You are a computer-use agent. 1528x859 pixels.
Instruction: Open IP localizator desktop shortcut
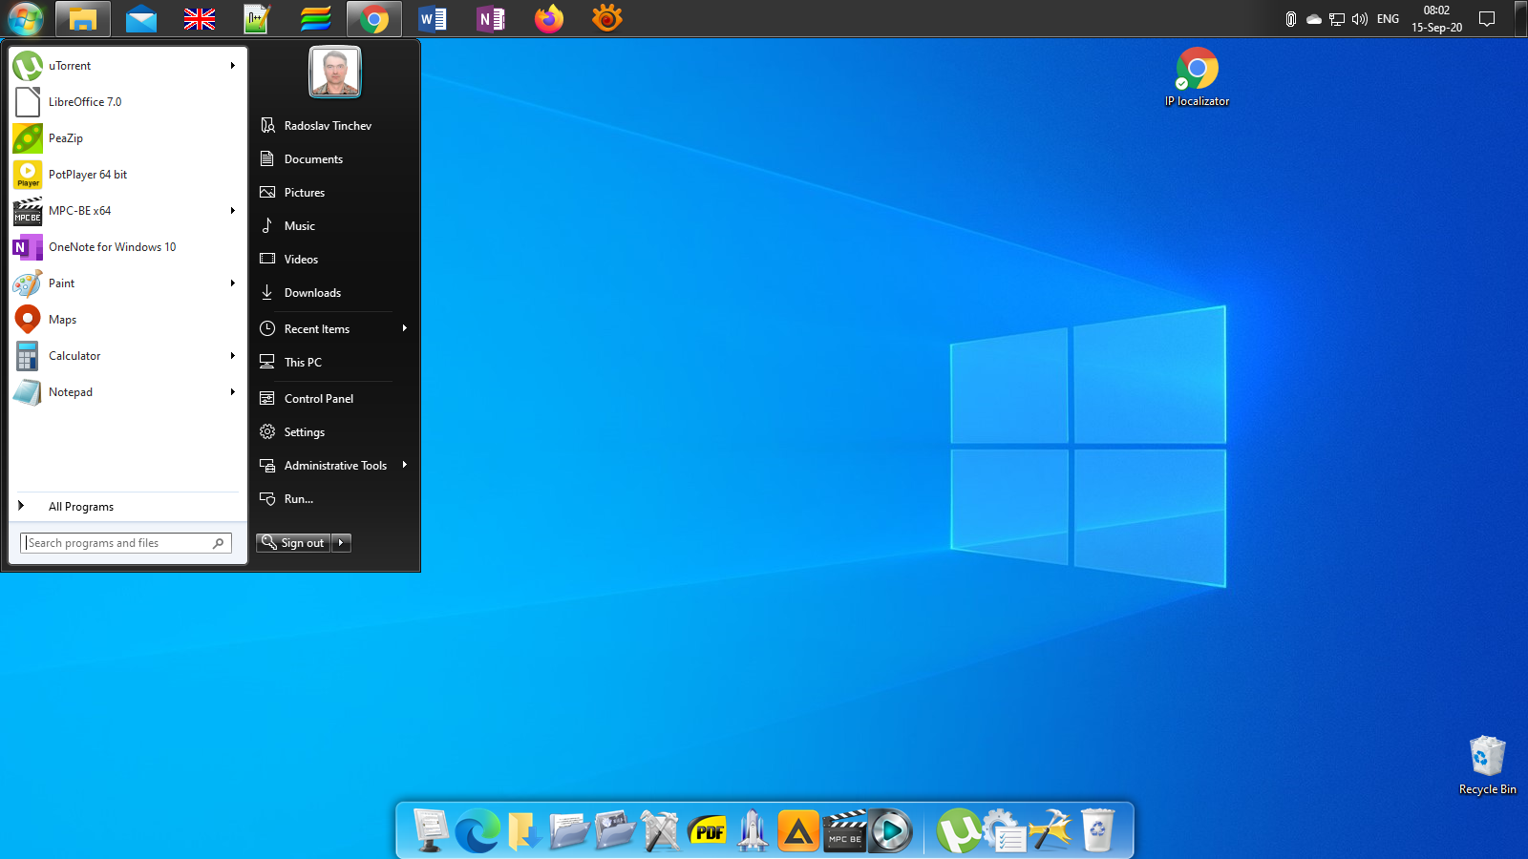[x=1197, y=76]
